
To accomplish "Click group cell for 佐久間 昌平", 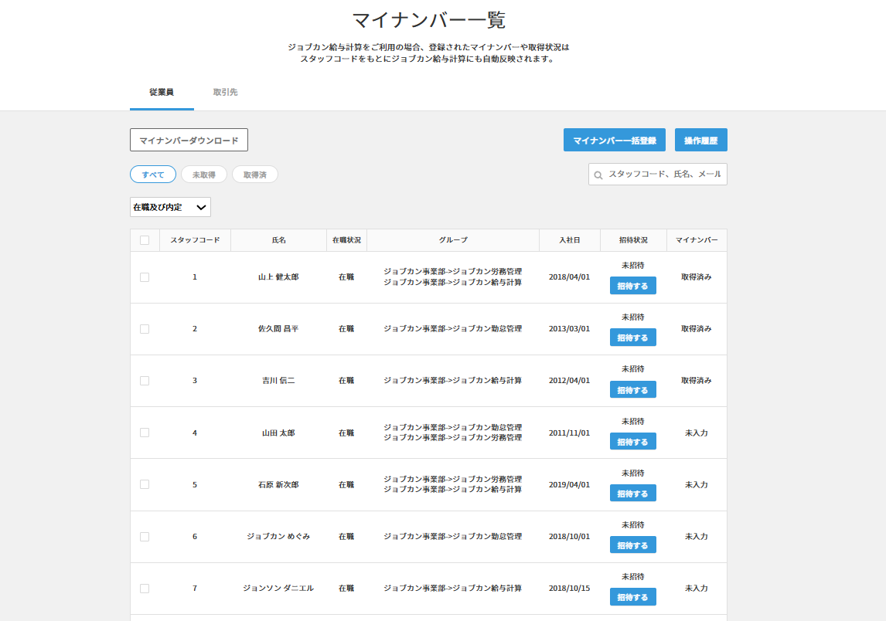I will click(452, 329).
